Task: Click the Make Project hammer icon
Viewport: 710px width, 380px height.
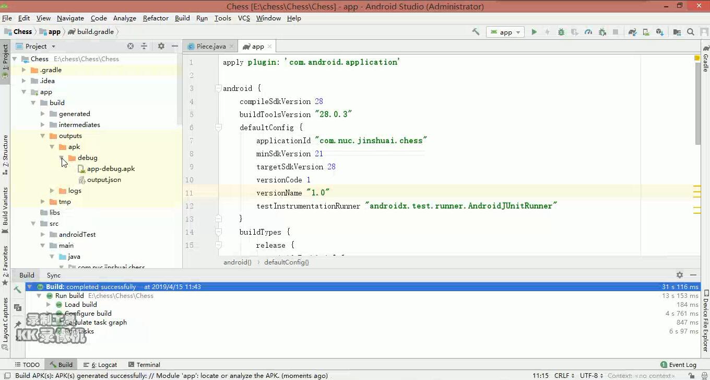Action: pyautogui.click(x=476, y=32)
